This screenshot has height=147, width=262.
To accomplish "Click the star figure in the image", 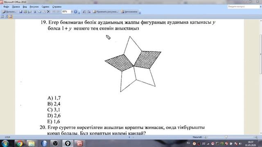I will (x=133, y=64).
